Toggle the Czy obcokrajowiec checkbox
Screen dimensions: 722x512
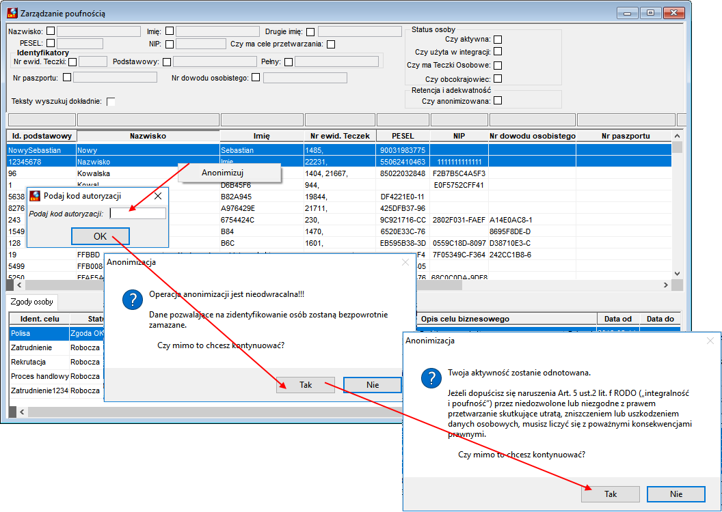click(x=497, y=79)
